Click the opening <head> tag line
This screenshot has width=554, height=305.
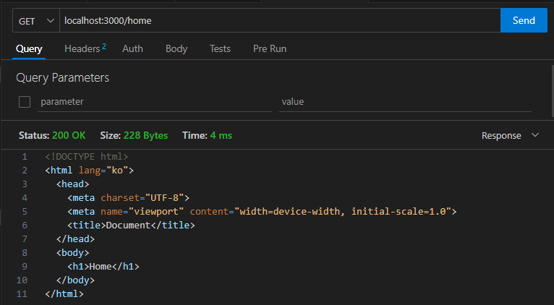coord(73,184)
